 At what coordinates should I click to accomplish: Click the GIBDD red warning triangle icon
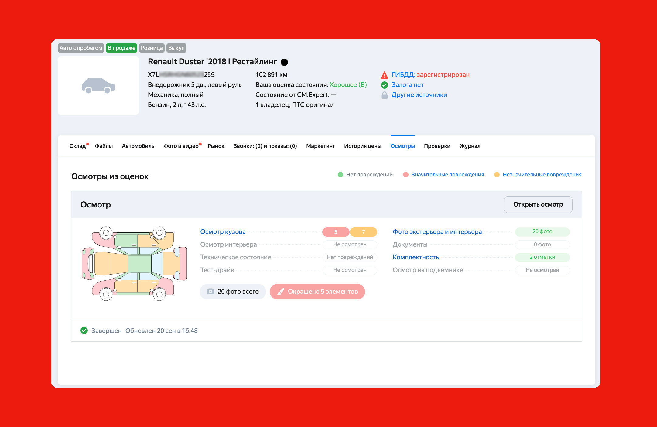coord(384,75)
